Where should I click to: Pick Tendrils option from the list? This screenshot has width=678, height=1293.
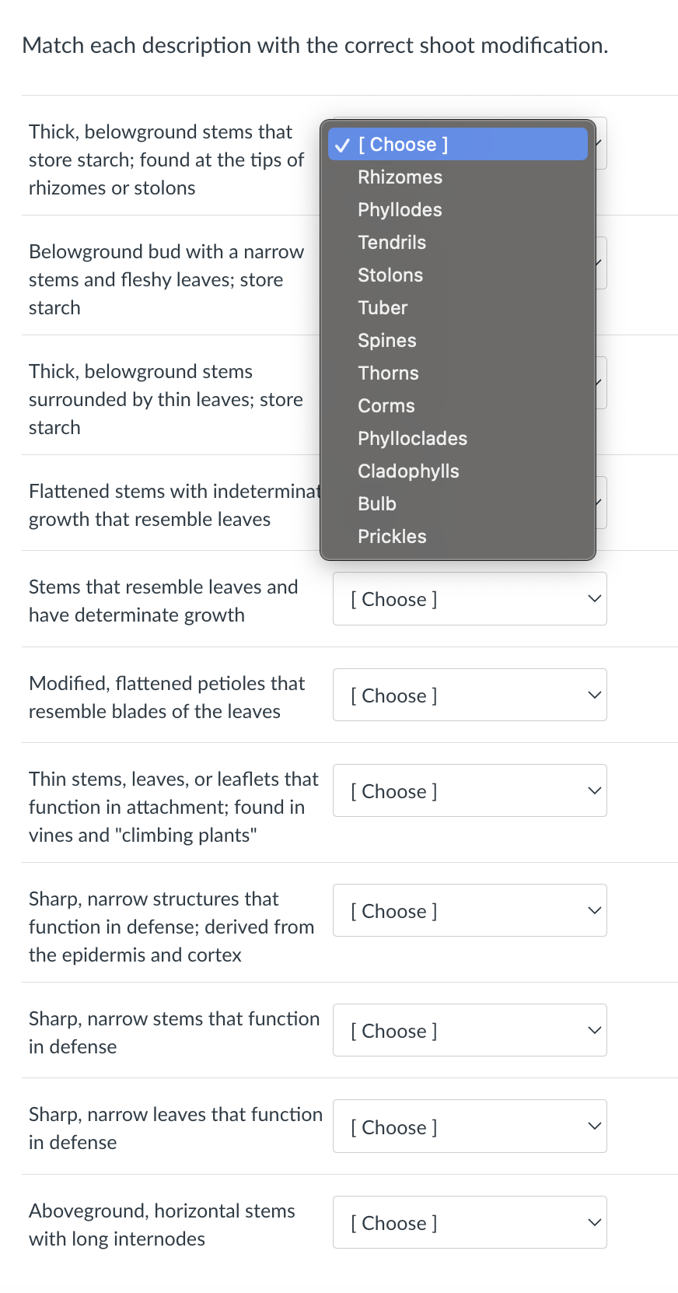(457, 243)
